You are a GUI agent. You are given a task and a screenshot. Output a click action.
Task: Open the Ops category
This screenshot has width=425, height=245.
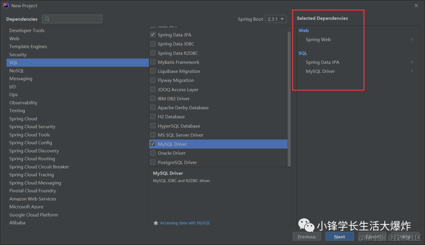(x=78, y=95)
